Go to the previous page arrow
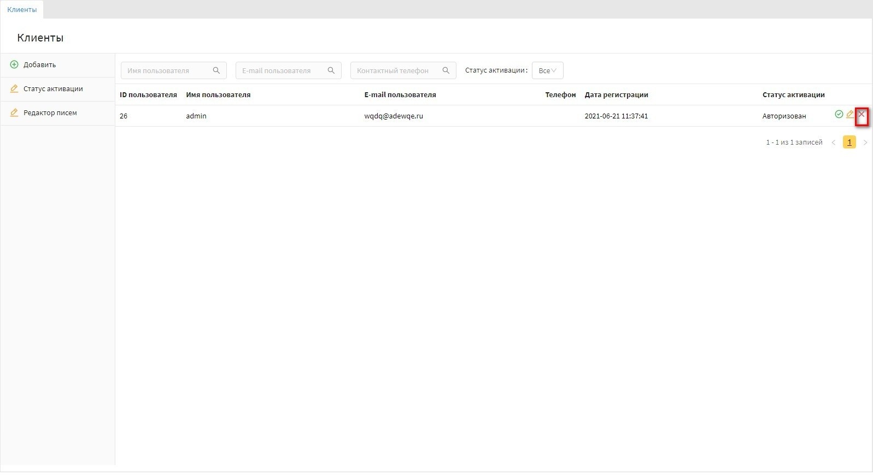This screenshot has height=476, width=873. point(834,142)
